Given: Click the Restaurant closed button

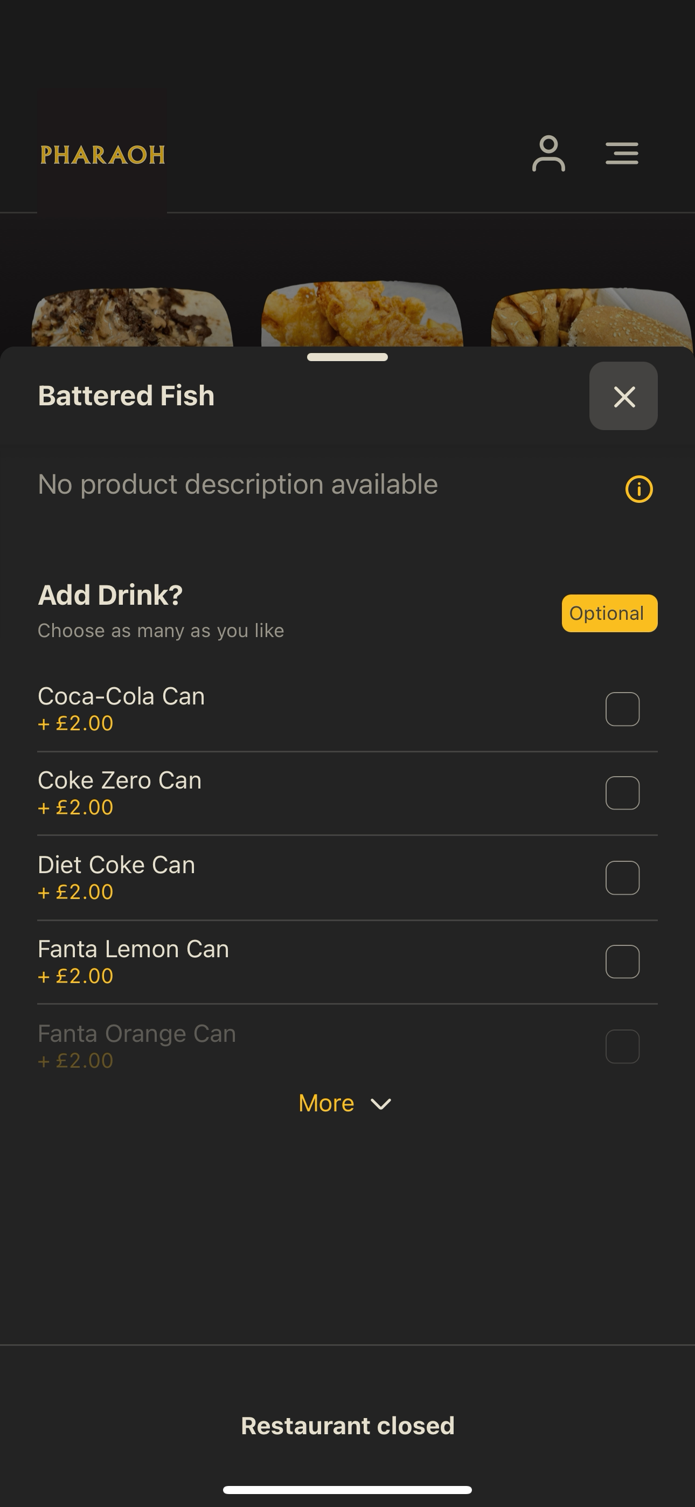Looking at the screenshot, I should [x=347, y=1426].
